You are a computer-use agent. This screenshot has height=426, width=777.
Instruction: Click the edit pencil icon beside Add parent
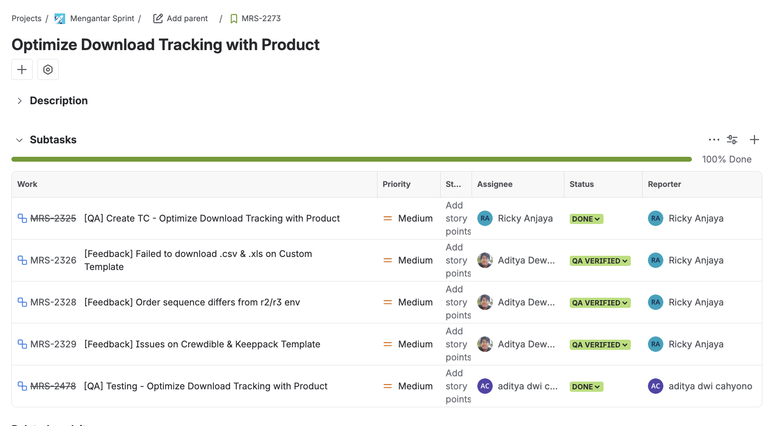pyautogui.click(x=158, y=18)
